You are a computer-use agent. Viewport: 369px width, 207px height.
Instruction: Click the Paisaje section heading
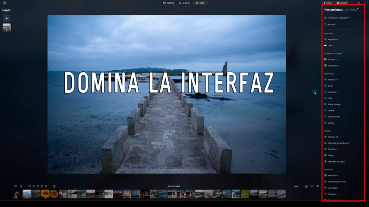(327, 131)
